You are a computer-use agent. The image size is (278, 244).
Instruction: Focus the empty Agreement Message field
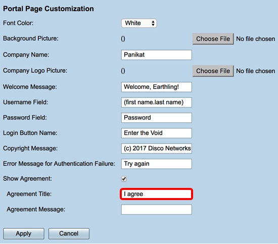tap(156, 210)
